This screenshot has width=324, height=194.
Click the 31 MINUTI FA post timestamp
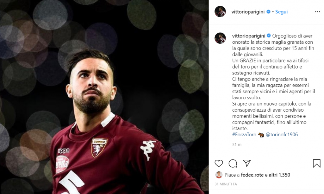(226, 184)
